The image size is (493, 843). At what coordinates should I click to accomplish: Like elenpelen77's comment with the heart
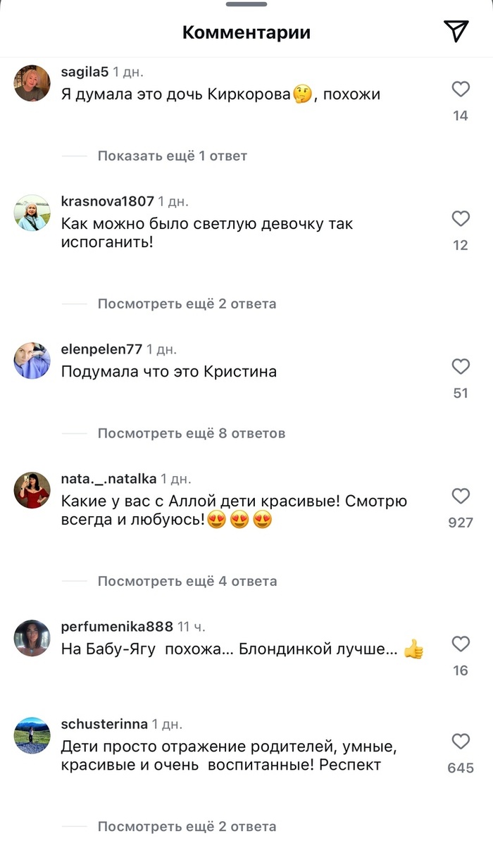click(x=461, y=366)
